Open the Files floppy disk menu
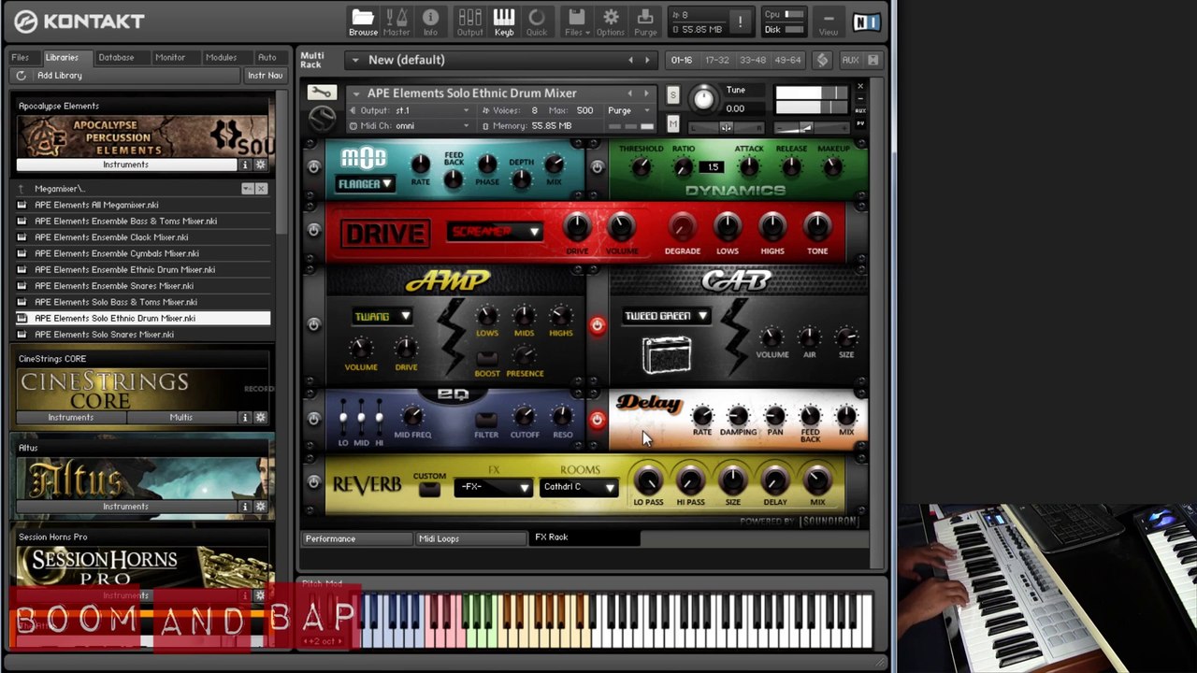 pyautogui.click(x=577, y=21)
